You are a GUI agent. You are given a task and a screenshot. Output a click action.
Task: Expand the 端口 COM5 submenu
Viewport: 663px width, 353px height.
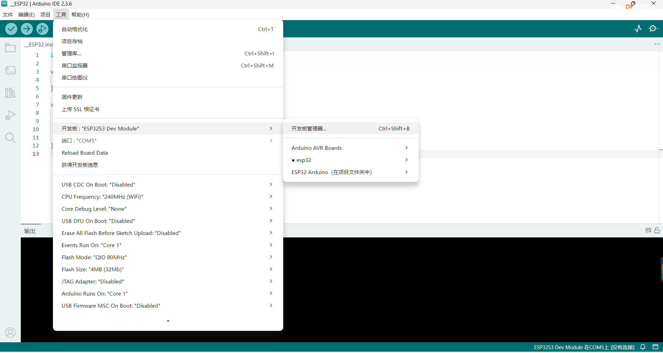coord(168,141)
